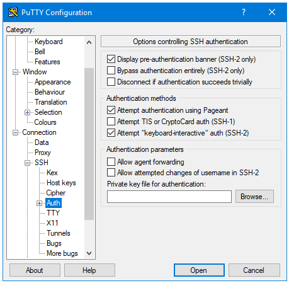The width and height of the screenshot is (289, 283).
Task: Click the private key file input field
Action: (169, 197)
